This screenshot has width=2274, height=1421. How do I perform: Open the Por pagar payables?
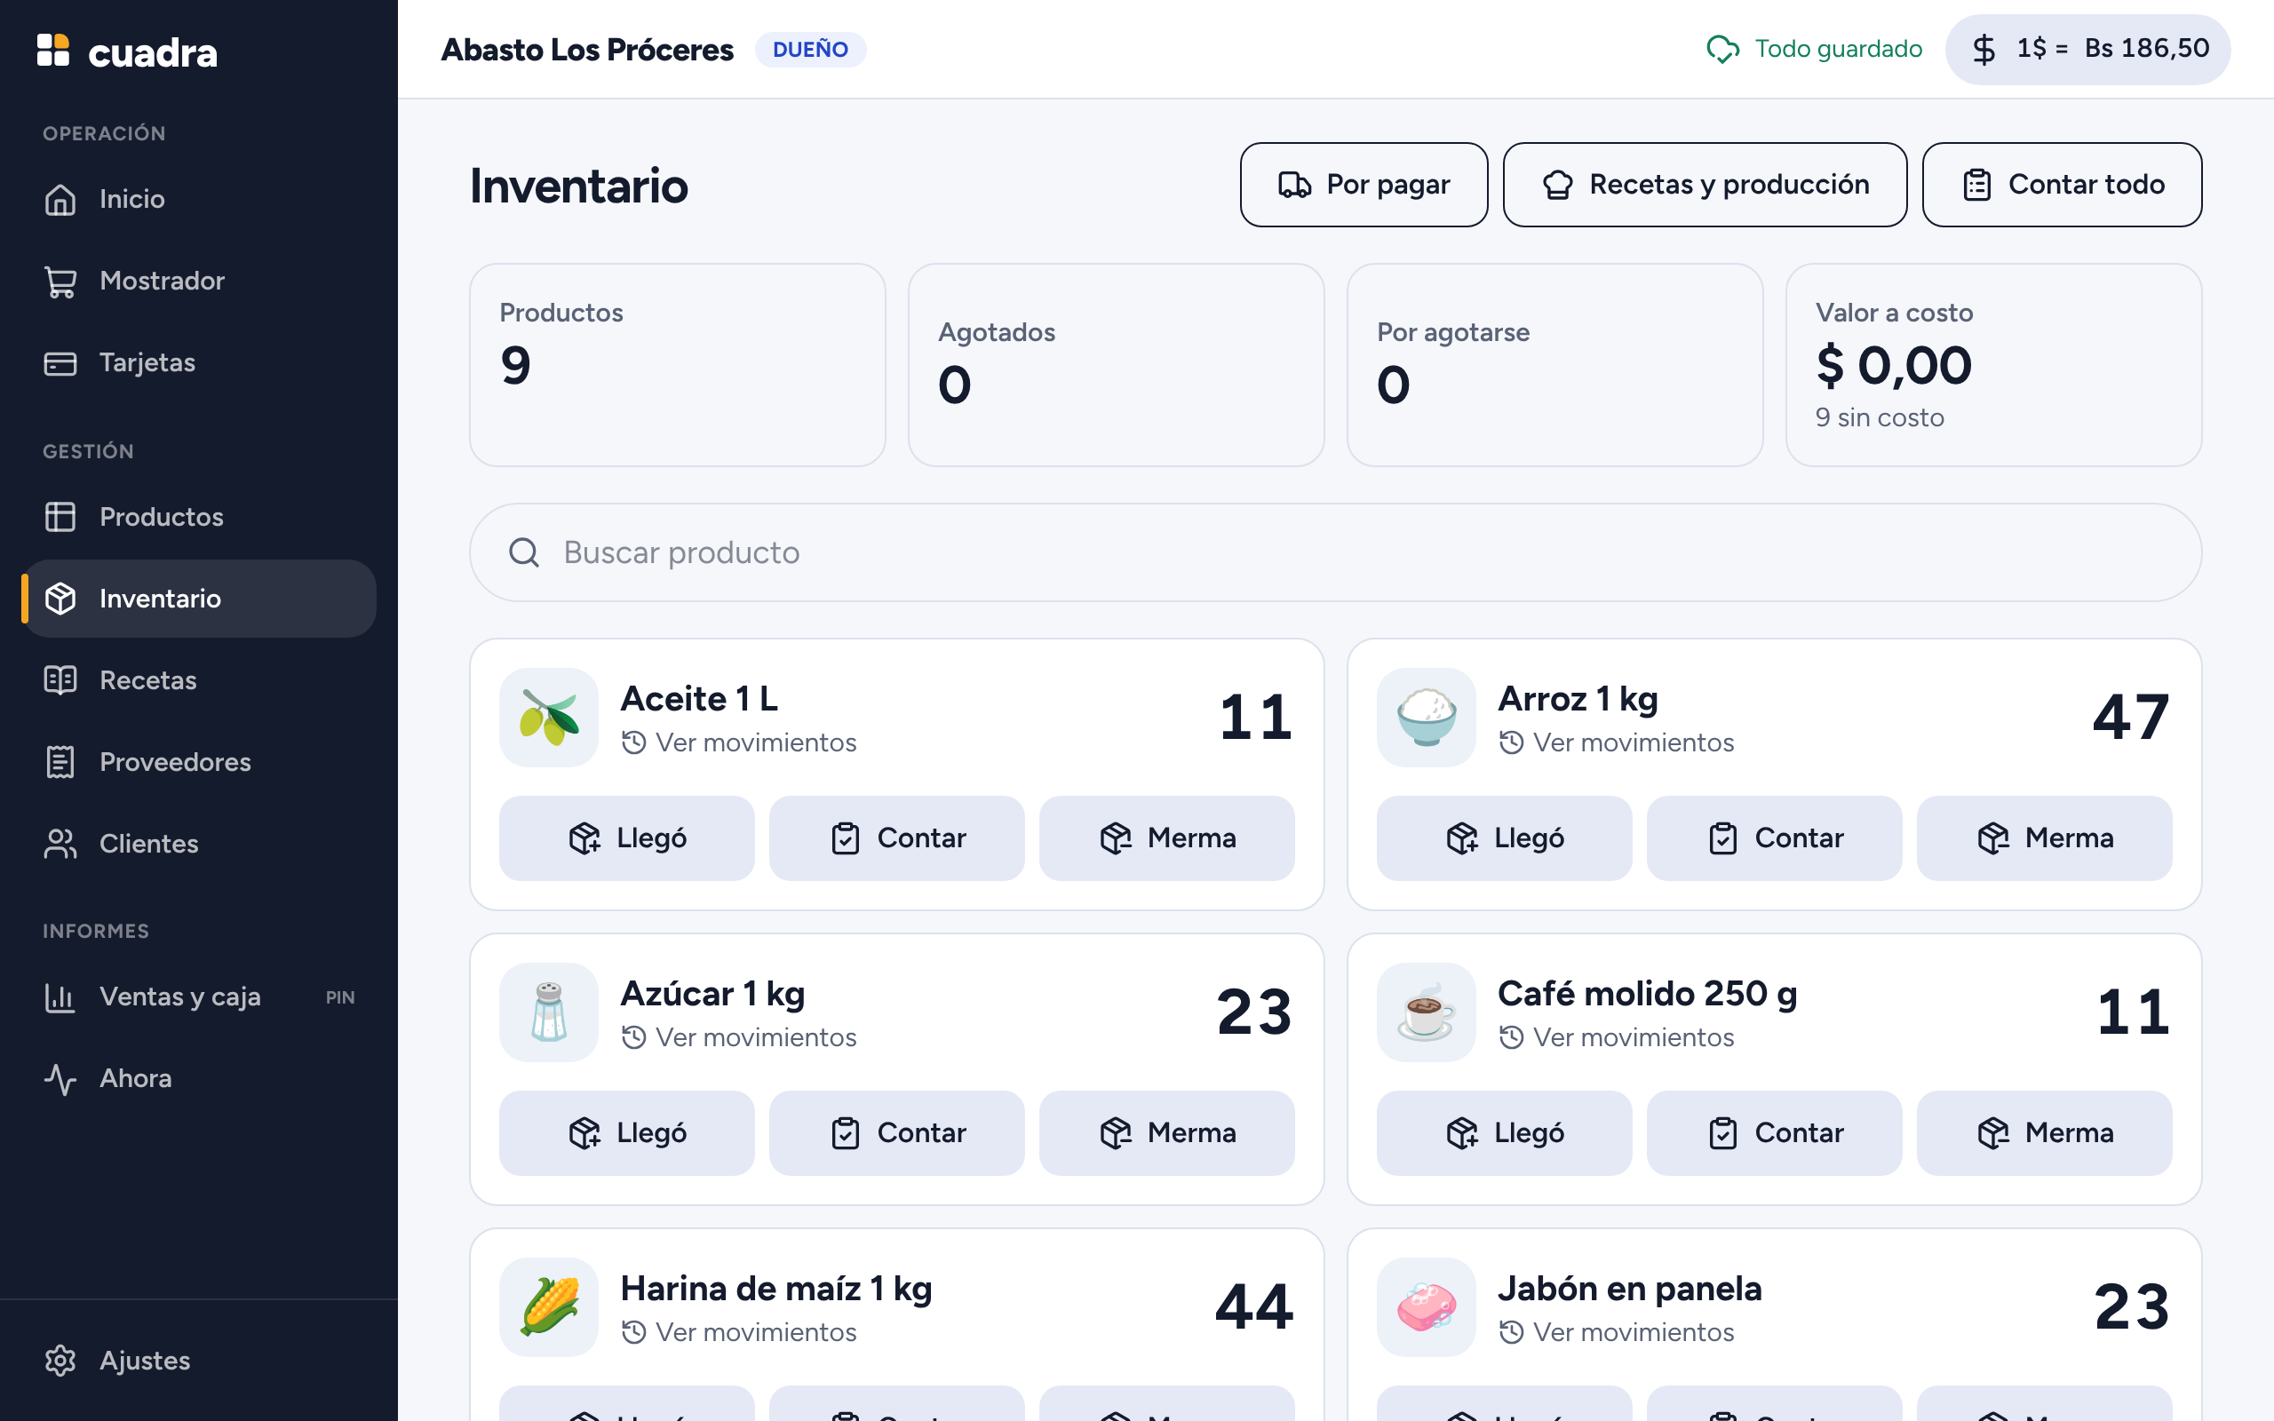[1364, 185]
